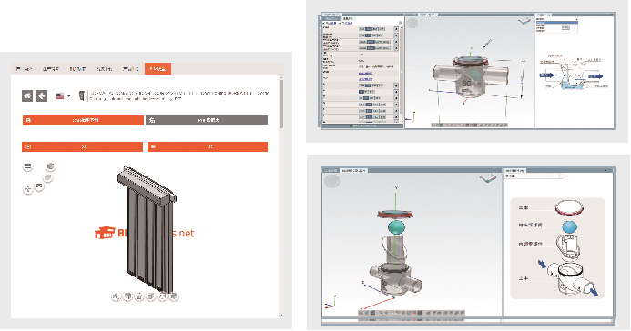Click the highlighted orange tab
This screenshot has height=331, width=631.
pos(158,69)
